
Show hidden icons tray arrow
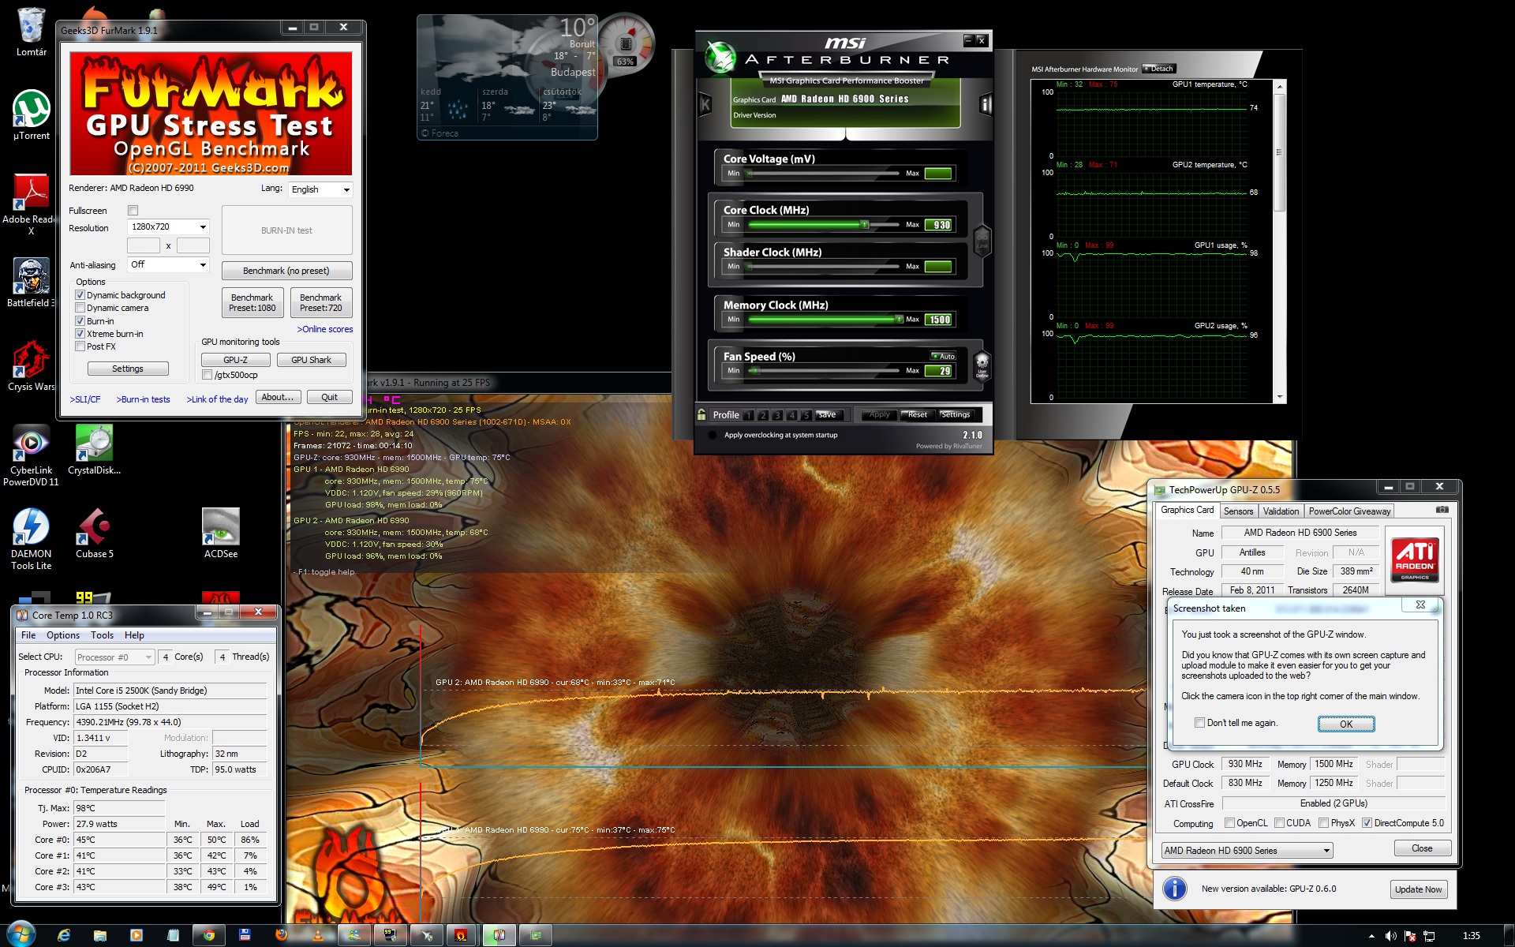1371,937
